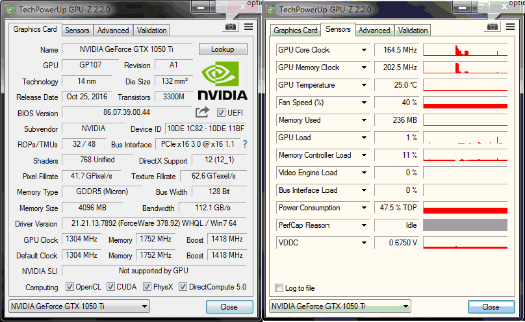Image resolution: width=525 pixels, height=322 pixels.
Task: Click the 164.5 MHz core clock value
Action: pos(397,50)
